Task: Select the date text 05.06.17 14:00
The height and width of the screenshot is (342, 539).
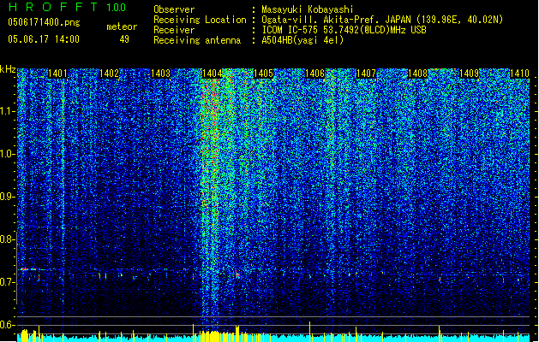Action: tap(44, 39)
